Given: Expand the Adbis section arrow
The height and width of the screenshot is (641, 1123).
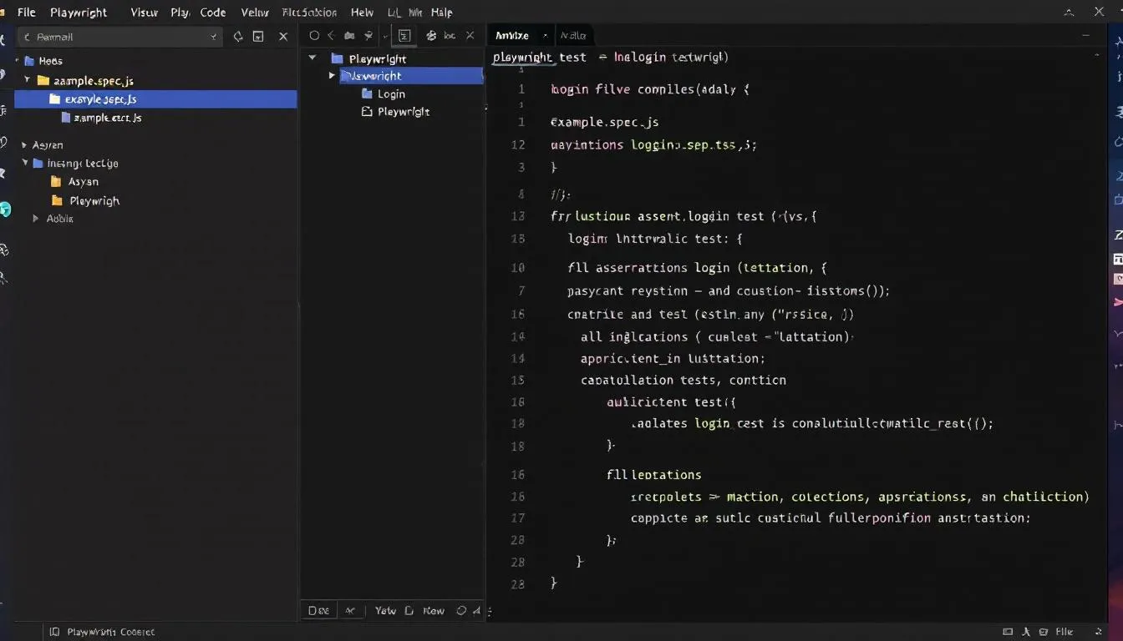Looking at the screenshot, I should pos(36,219).
